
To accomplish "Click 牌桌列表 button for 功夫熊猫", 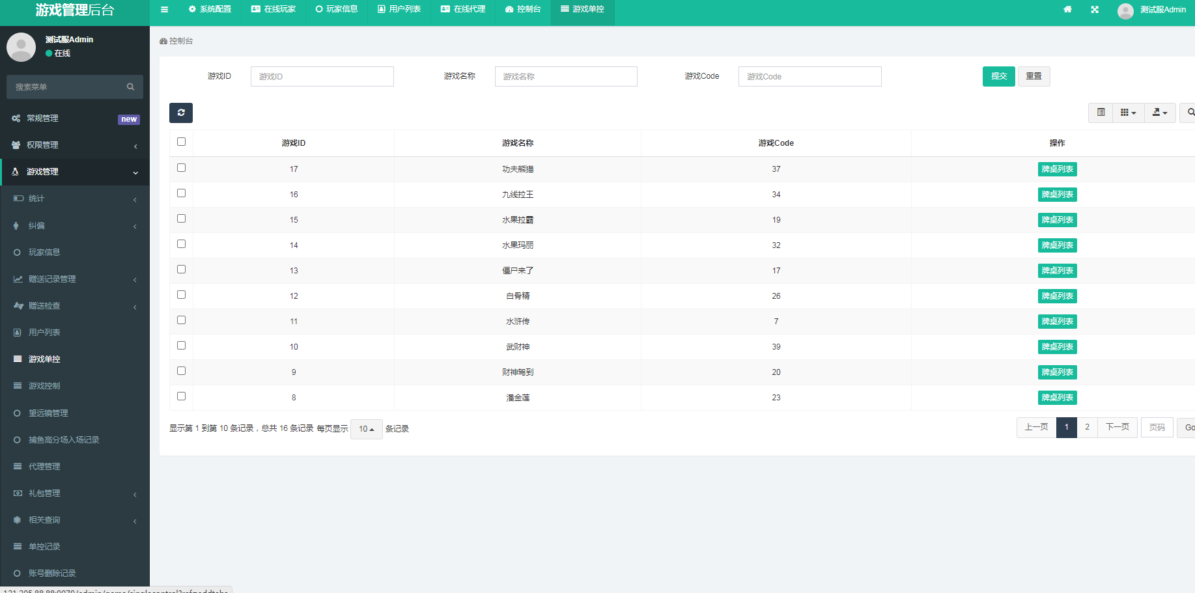I will 1057,169.
